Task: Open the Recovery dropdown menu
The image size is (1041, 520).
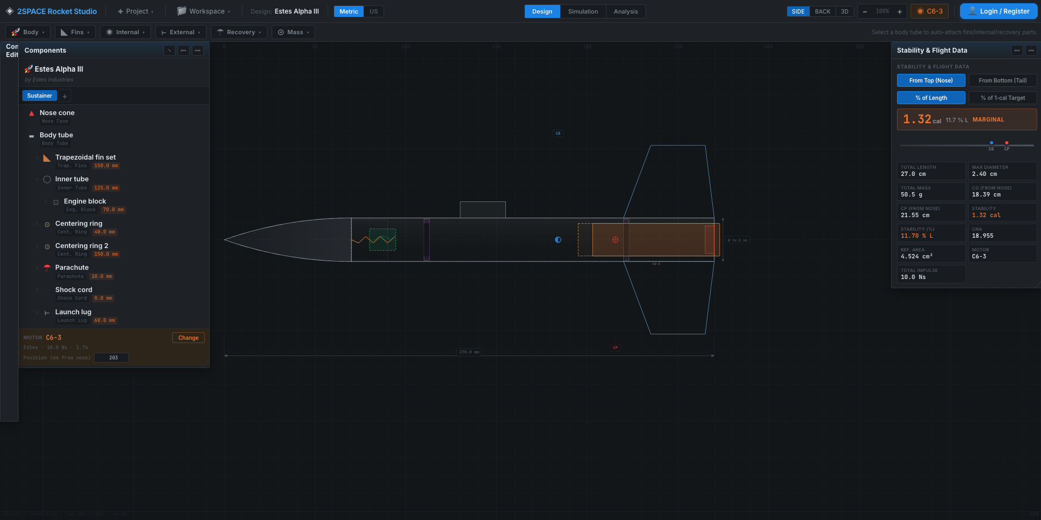Action: pyautogui.click(x=239, y=32)
